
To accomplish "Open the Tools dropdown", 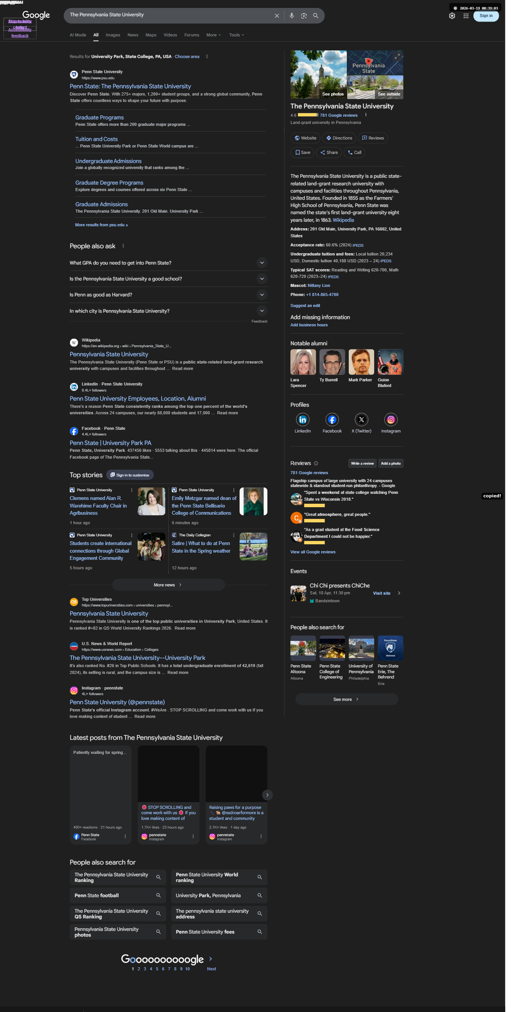I will tap(237, 35).
